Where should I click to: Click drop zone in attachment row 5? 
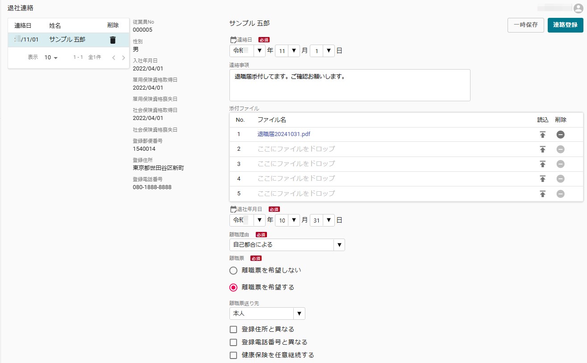click(x=296, y=194)
